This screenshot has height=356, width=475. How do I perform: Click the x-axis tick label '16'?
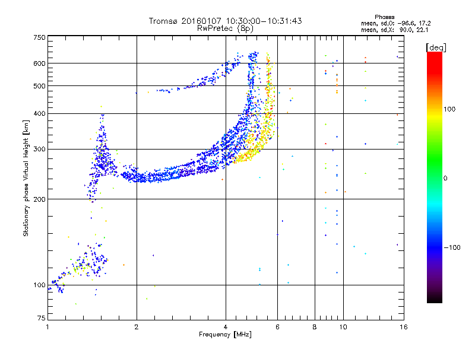(404, 327)
